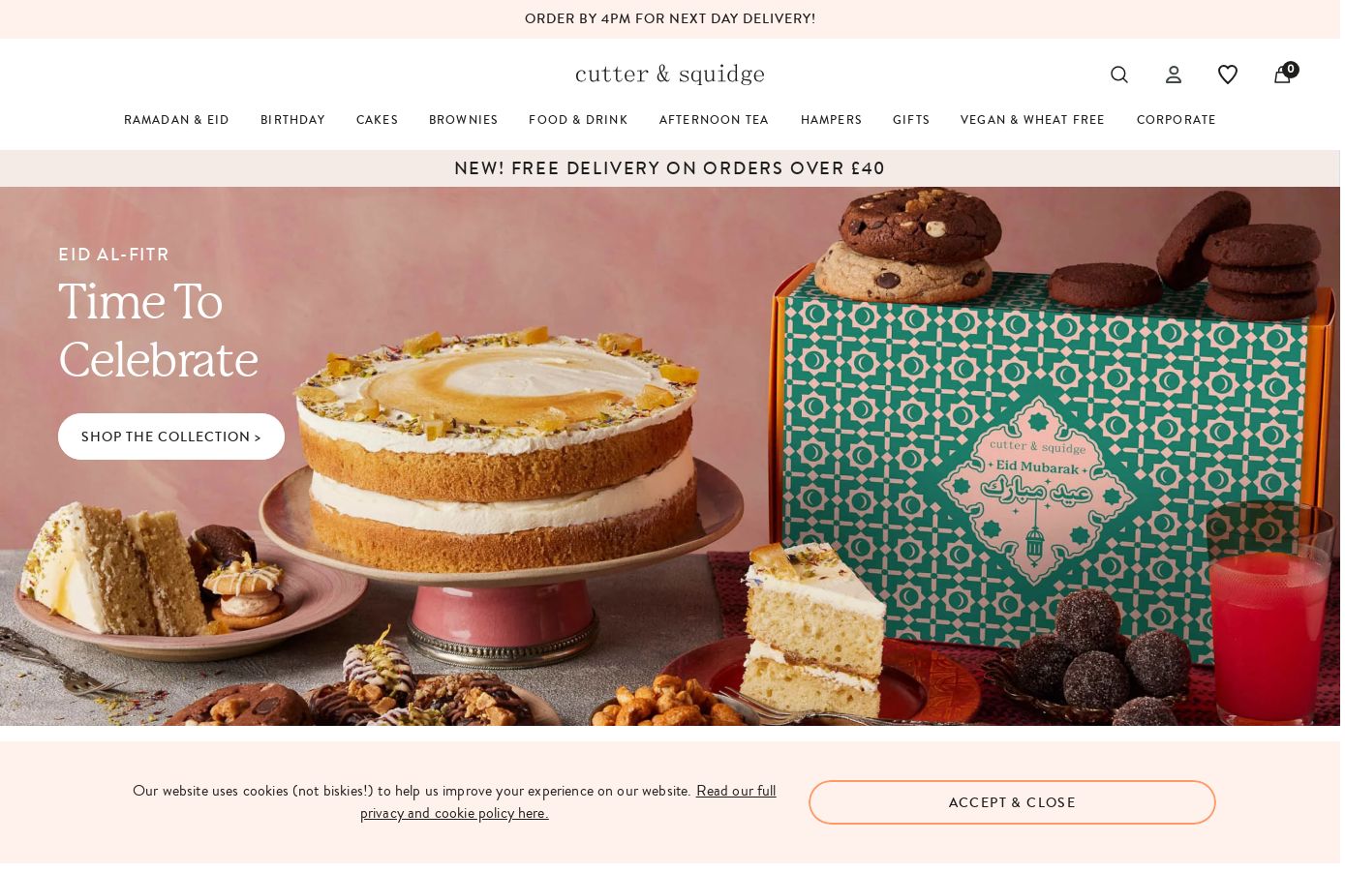1345x873 pixels.
Task: Accept & Close the cookie notice
Action: point(1012,802)
